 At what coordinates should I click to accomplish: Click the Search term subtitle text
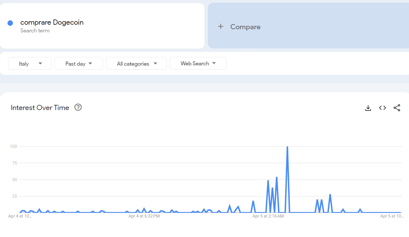point(35,31)
